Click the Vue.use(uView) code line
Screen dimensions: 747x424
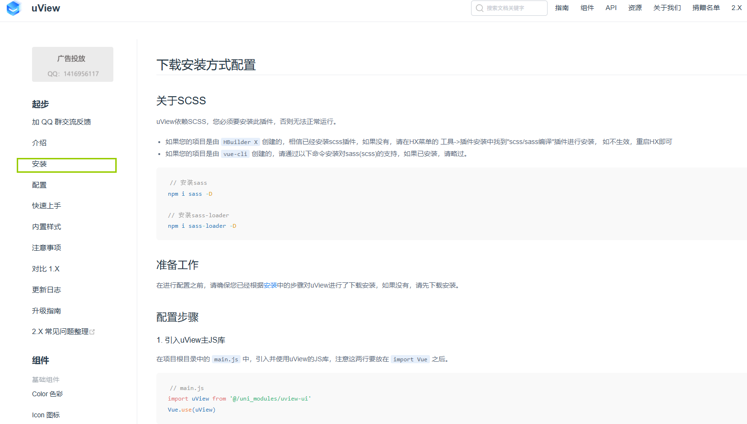pyautogui.click(x=191, y=410)
